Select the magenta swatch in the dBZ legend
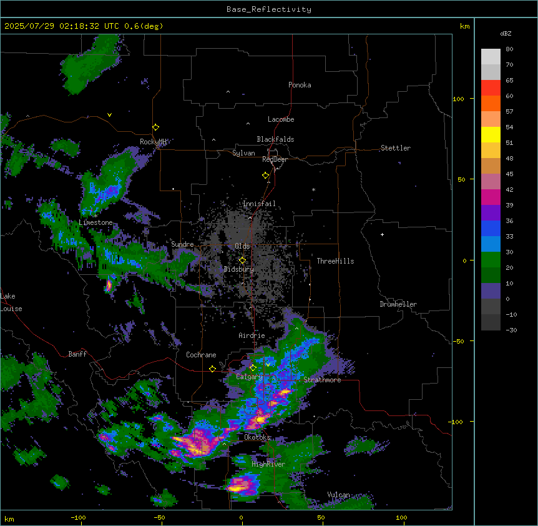Screen dimensions: 538x526 (491, 197)
